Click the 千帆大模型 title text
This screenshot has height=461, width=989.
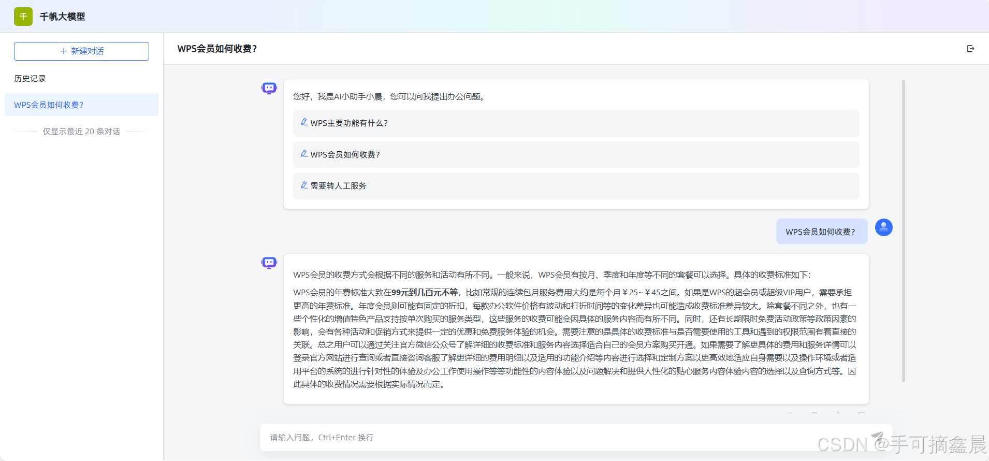[x=63, y=17]
